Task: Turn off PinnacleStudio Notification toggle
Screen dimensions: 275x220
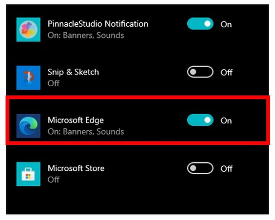Action: pos(200,24)
